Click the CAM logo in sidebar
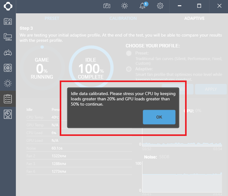This screenshot has width=228, height=196. tap(8, 6)
